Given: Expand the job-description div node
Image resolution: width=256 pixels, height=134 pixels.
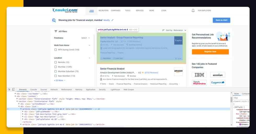Looking at the screenshot, I should [x=22, y=114].
